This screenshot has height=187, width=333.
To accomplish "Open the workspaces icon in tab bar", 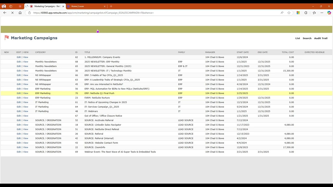I will (11, 6).
